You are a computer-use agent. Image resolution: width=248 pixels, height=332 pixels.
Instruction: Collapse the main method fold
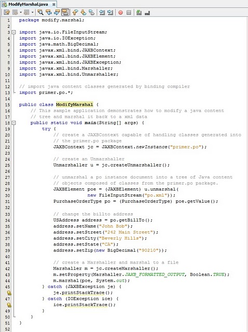[13, 123]
